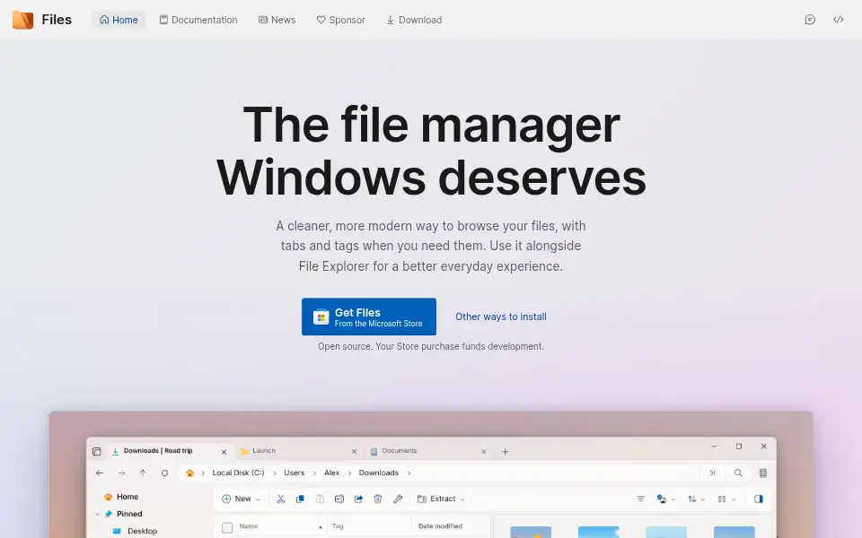Click the Paste clipboard icon
The width and height of the screenshot is (862, 538).
[320, 499]
